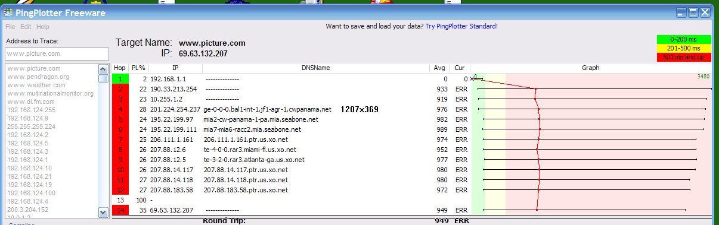Click hop 13 row with 100 packet loss
Screen dimensions: 719x225
click(x=412, y=200)
